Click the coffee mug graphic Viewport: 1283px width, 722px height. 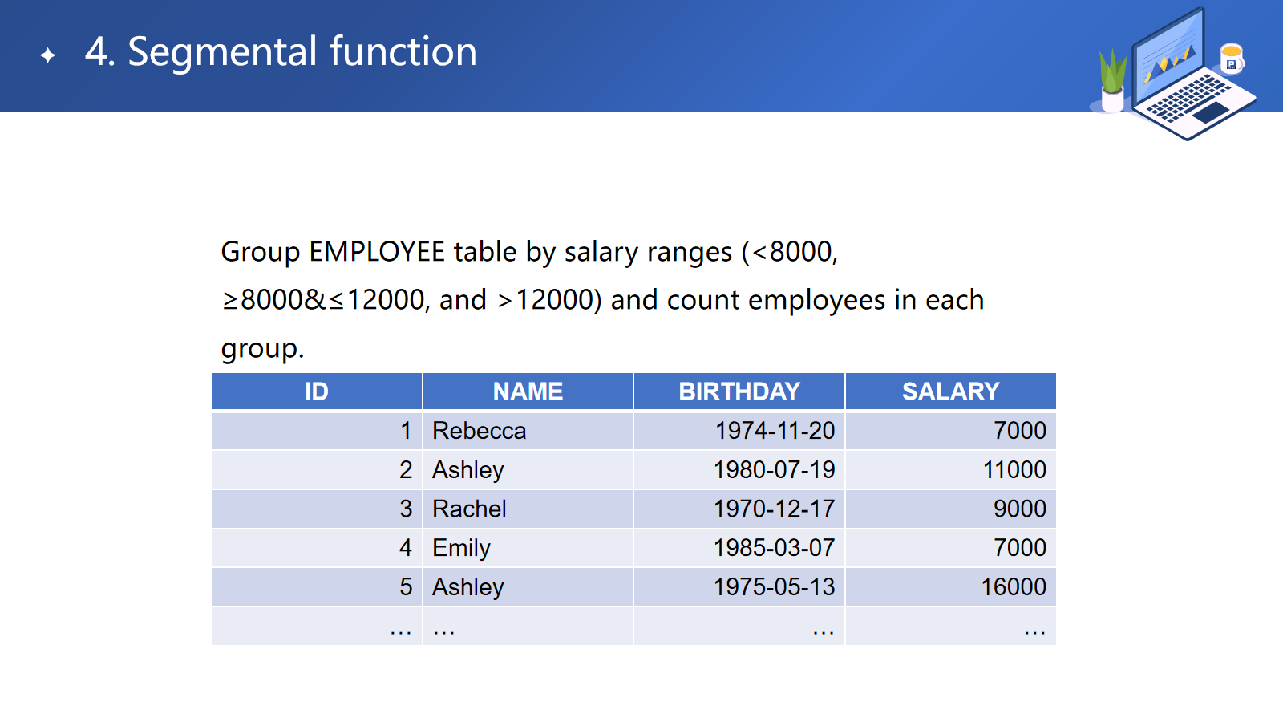click(1231, 59)
